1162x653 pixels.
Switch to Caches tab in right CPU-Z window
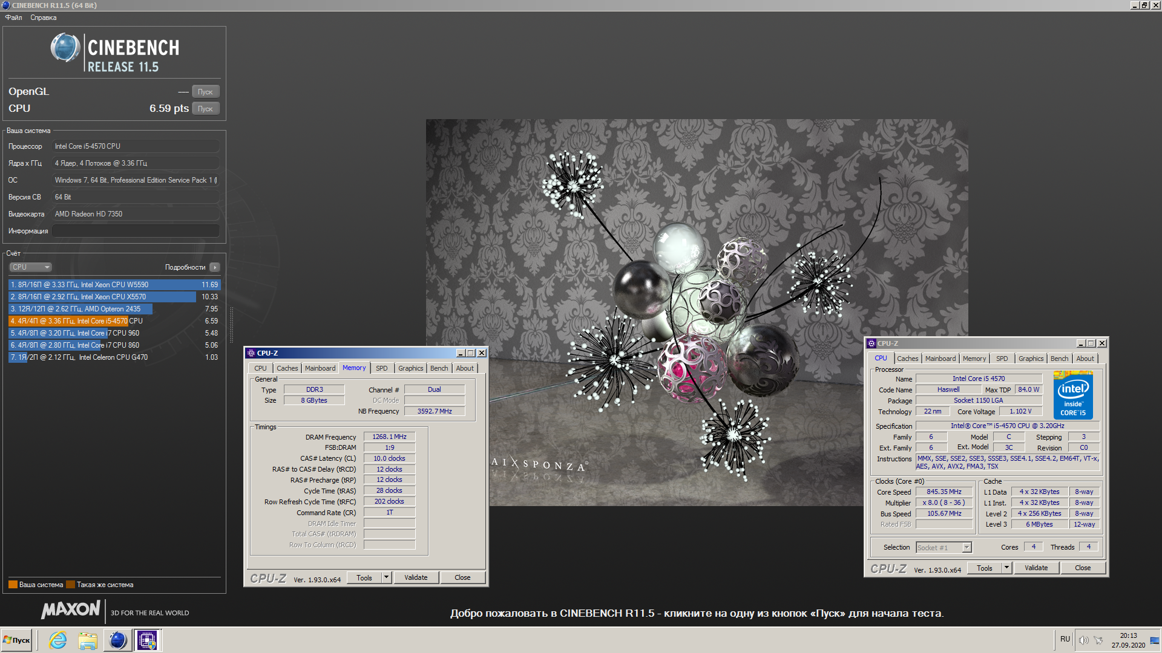pos(908,359)
